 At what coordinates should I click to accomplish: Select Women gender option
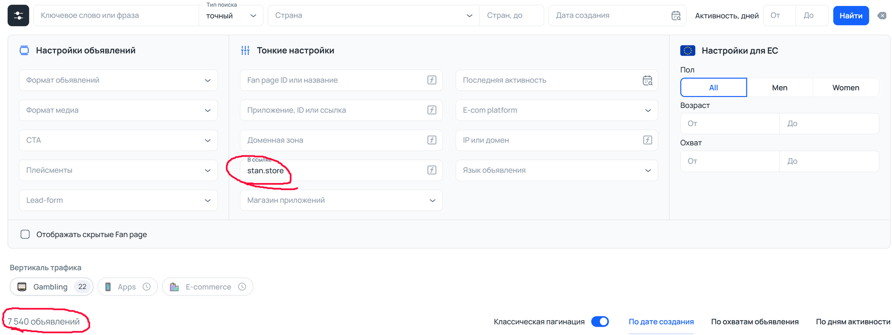point(845,88)
